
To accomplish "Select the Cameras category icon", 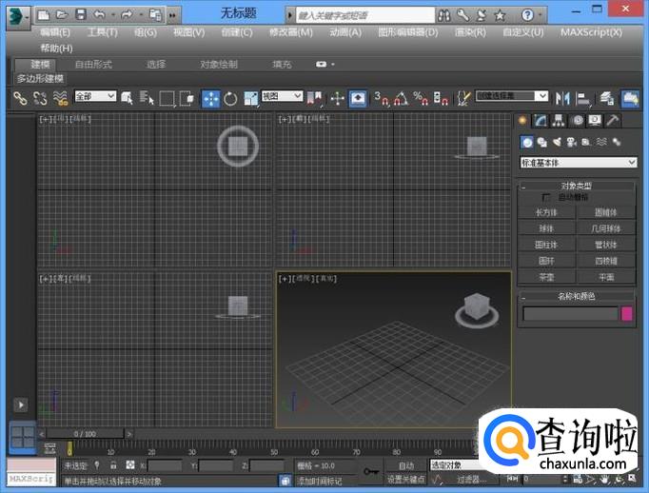I will pyautogui.click(x=572, y=143).
